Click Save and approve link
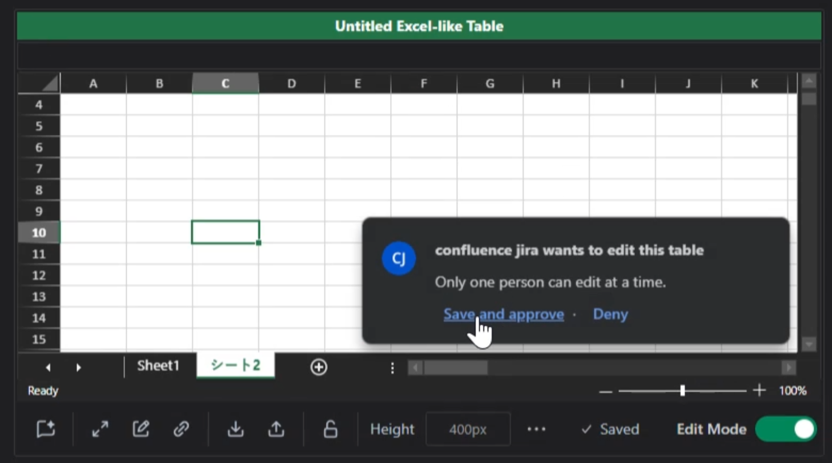 coord(504,314)
